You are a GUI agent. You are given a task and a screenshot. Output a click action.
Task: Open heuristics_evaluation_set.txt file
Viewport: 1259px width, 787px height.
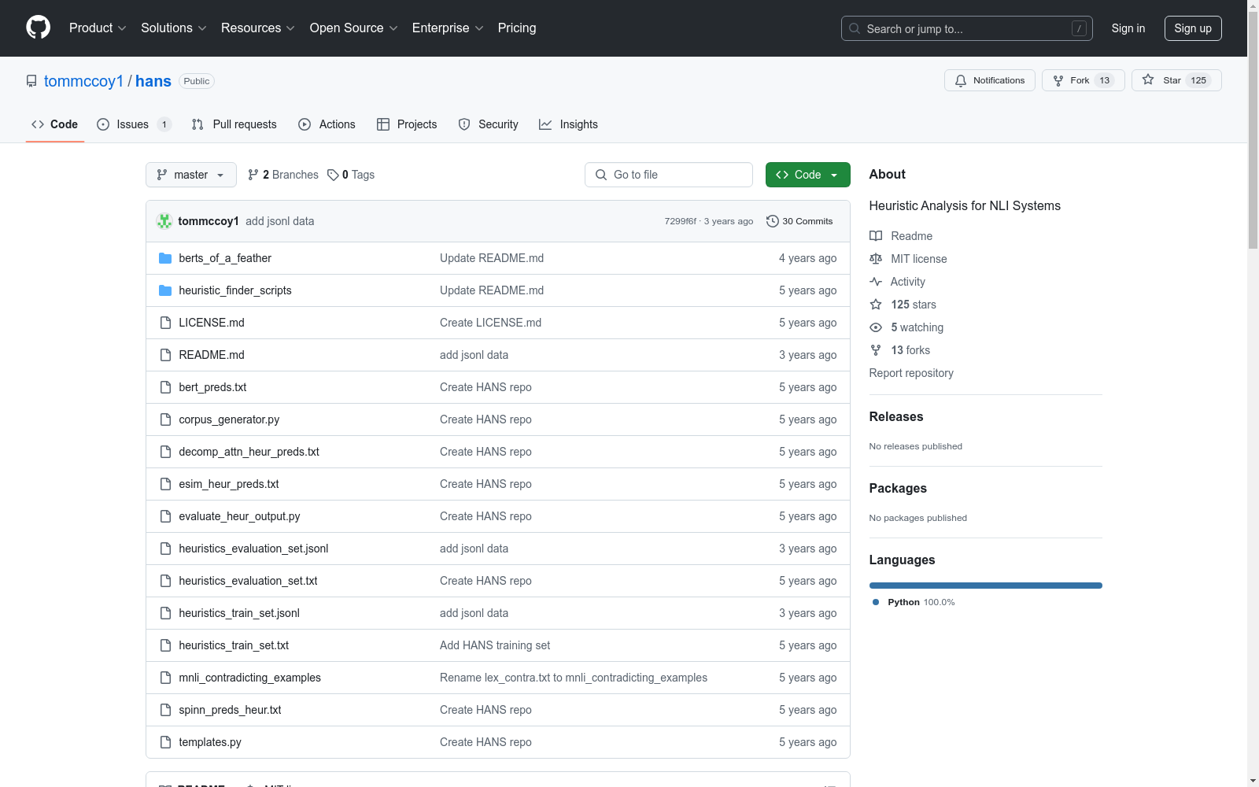pyautogui.click(x=248, y=581)
